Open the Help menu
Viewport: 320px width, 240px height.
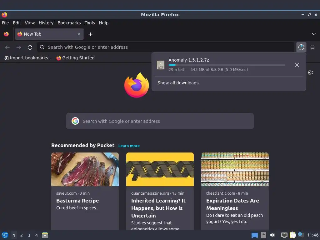pos(104,23)
